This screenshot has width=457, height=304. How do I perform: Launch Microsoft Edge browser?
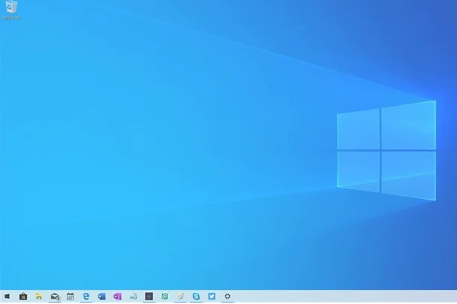coord(86,296)
